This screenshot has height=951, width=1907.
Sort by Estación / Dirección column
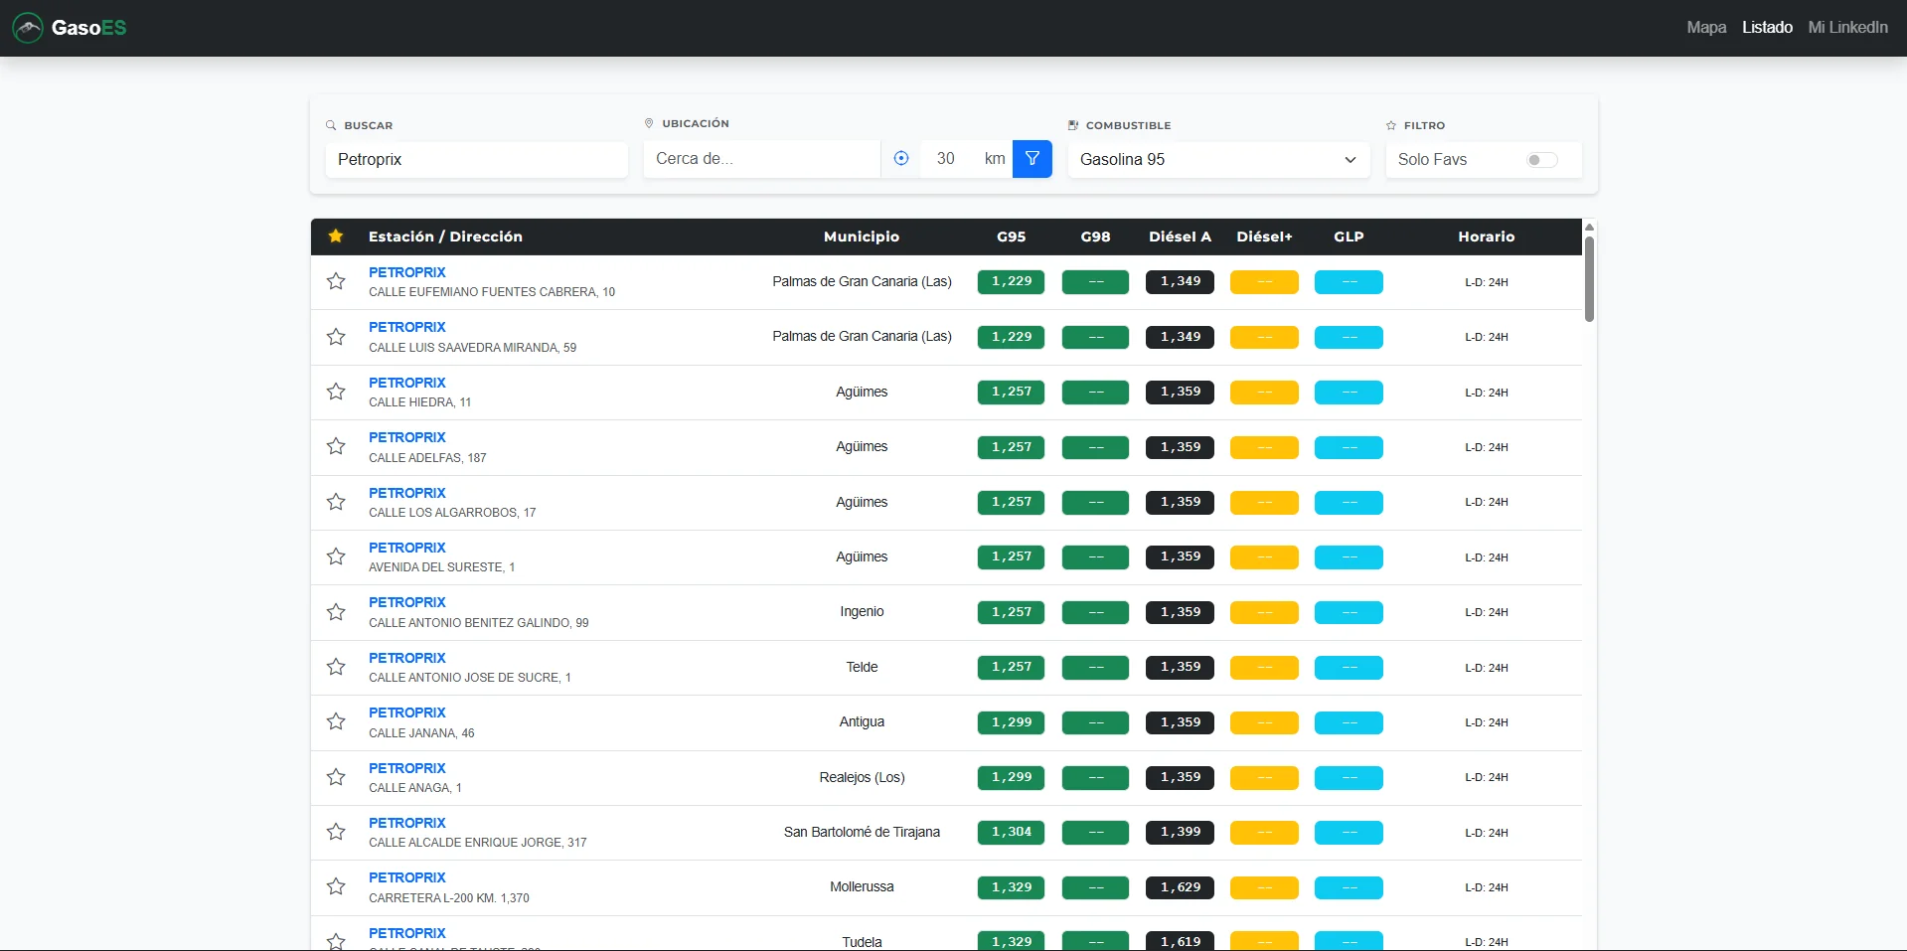[445, 237]
